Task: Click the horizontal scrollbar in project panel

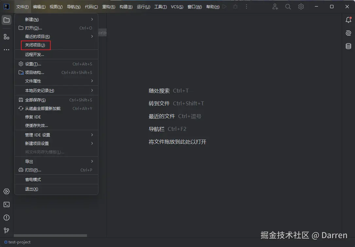Action: point(50,236)
